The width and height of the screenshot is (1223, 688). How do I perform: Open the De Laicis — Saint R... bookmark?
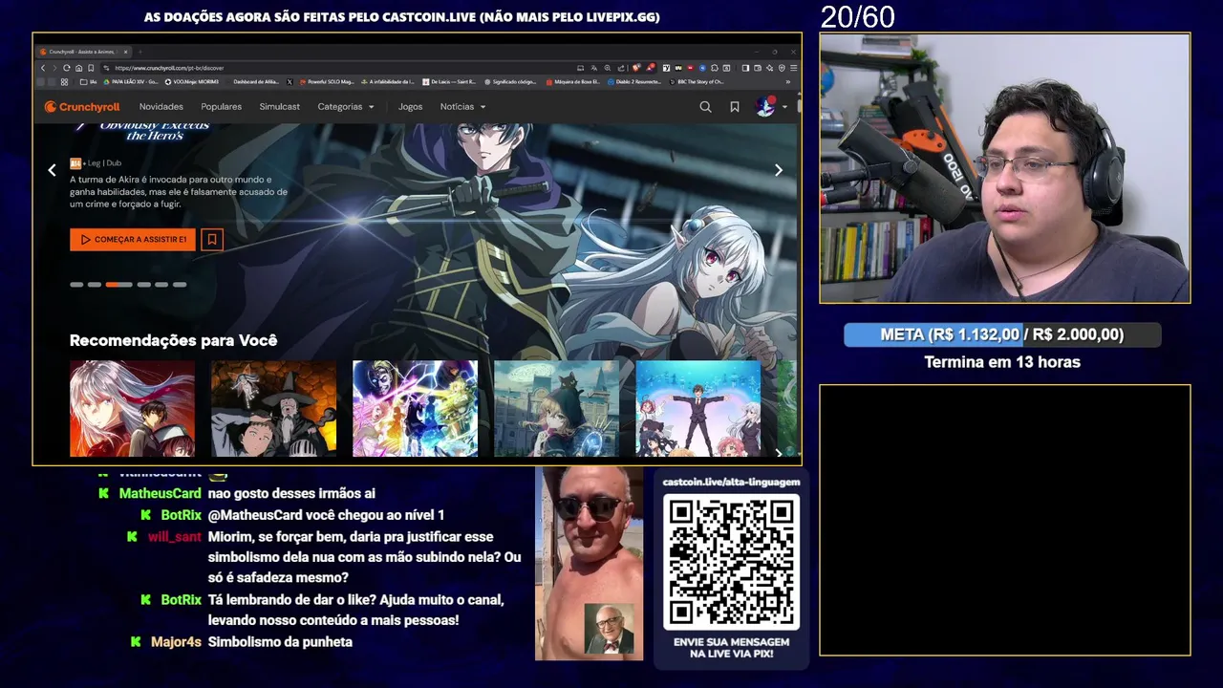449,82
